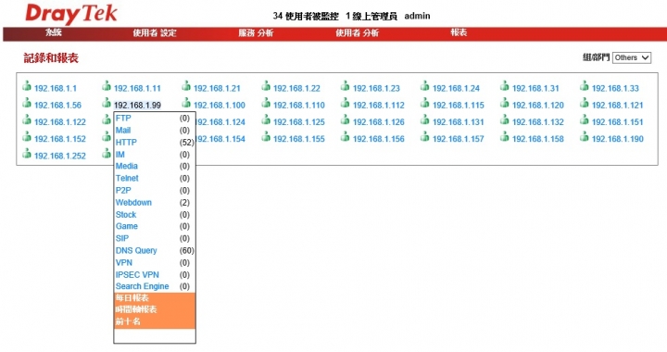This screenshot has height=352, width=667.
Task: Click the user icon beside 192.168.1.132
Action: point(505,119)
